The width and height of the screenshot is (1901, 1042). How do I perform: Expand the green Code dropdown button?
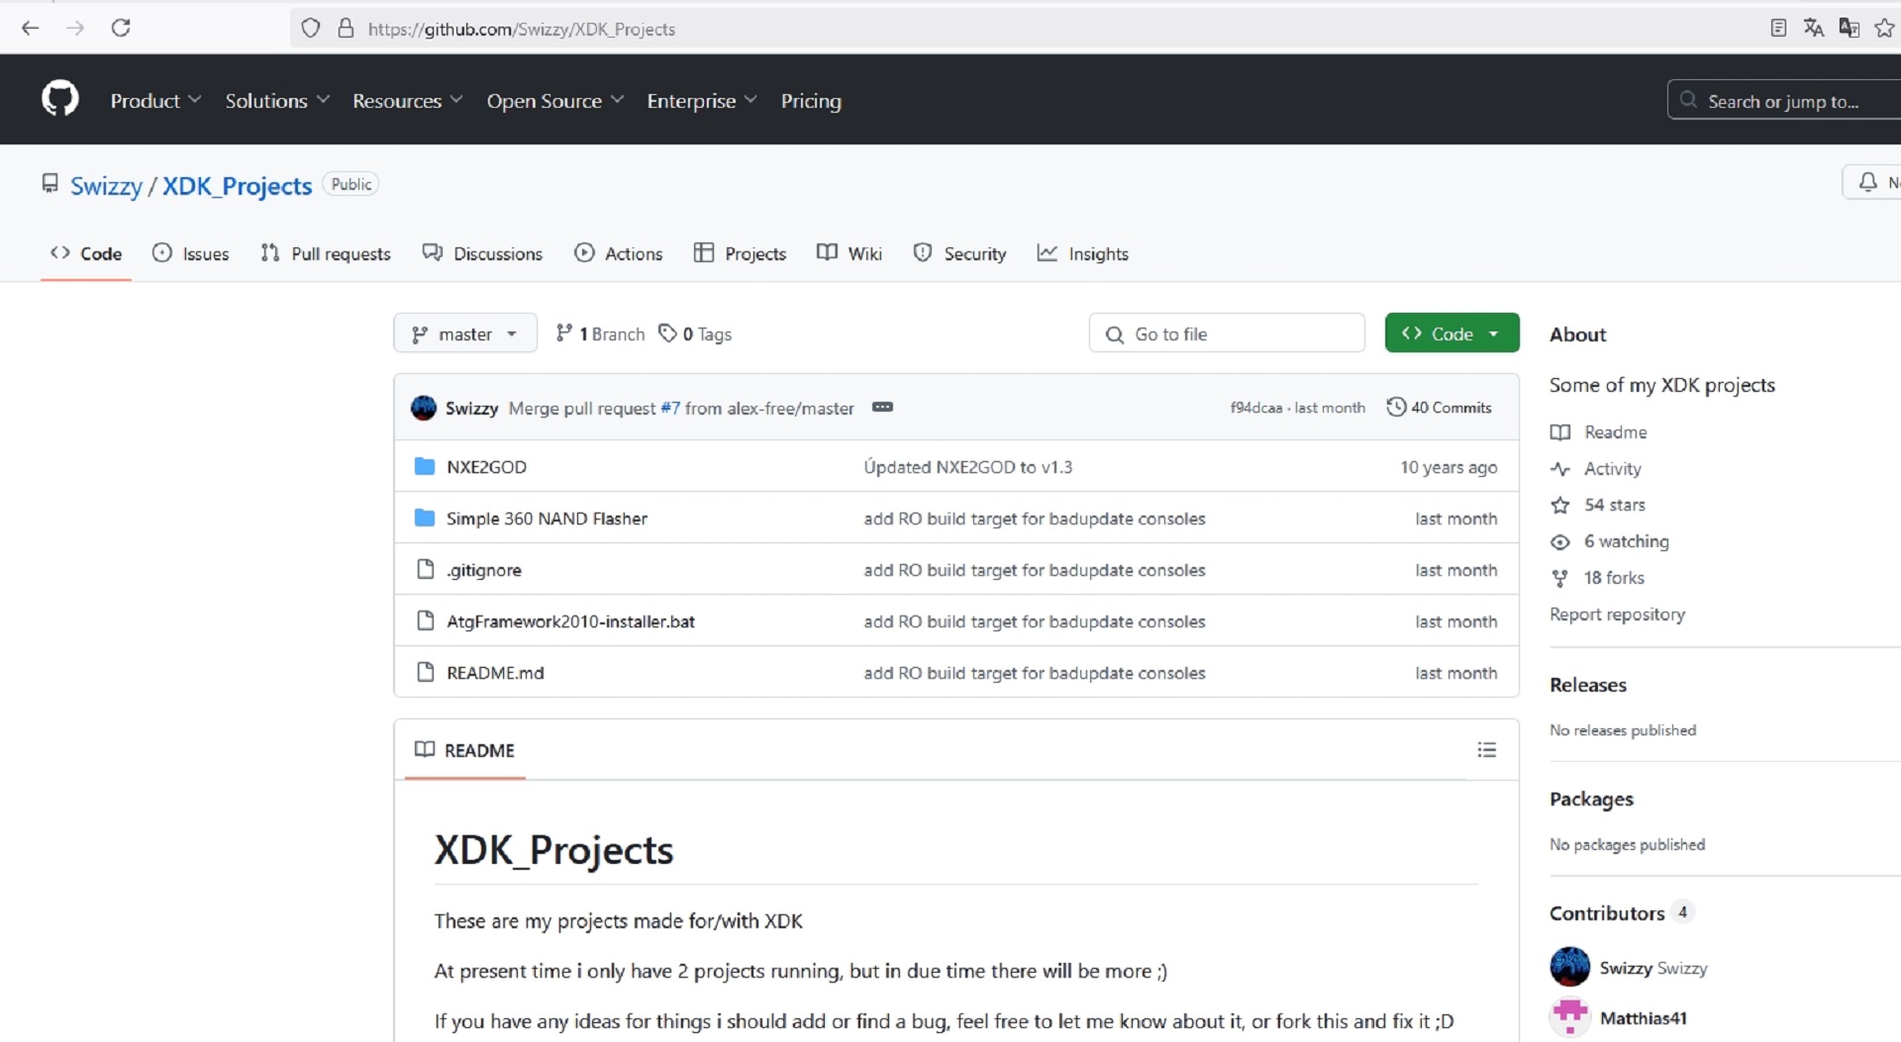coord(1451,333)
